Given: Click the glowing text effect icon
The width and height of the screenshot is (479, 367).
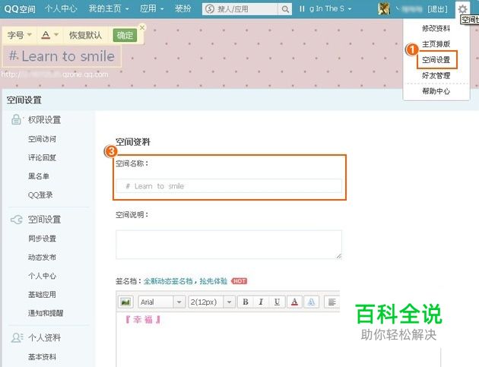Looking at the screenshot, I should pos(311,302).
